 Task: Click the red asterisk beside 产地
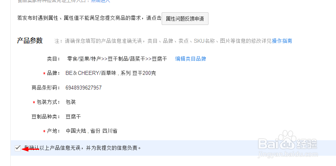pos(44,132)
